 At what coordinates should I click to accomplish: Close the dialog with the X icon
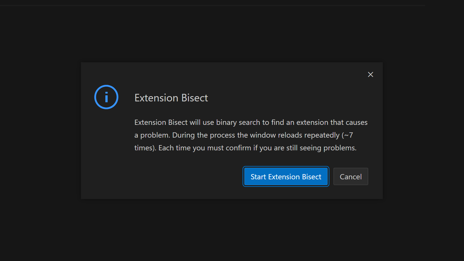coord(370,74)
